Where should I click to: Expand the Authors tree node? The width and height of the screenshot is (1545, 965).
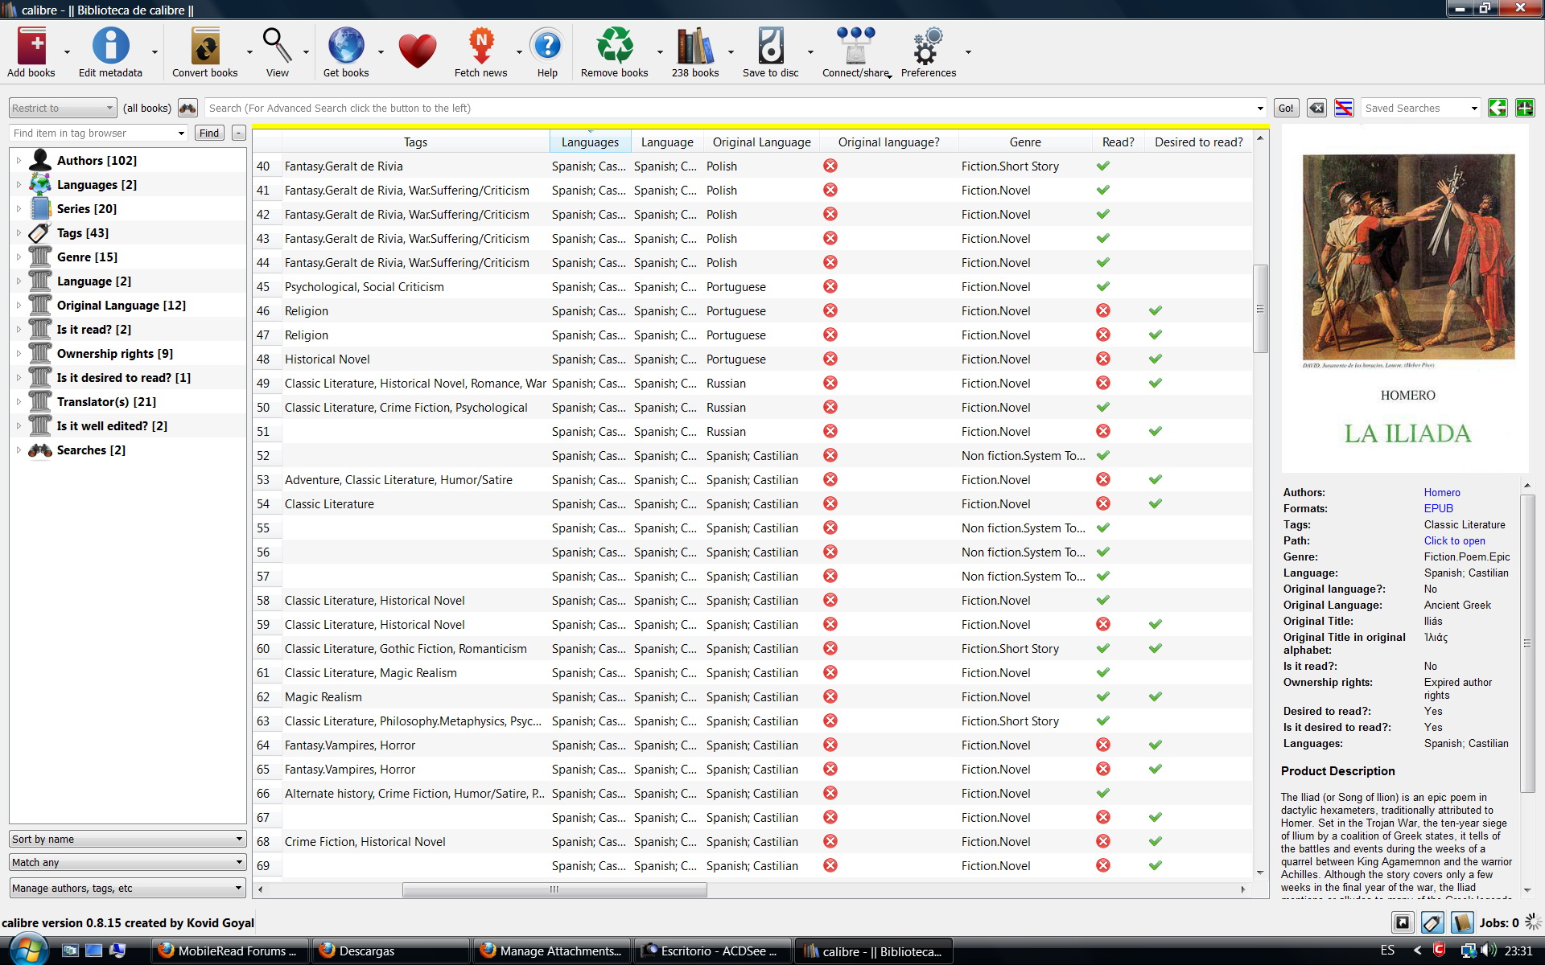[x=19, y=161]
